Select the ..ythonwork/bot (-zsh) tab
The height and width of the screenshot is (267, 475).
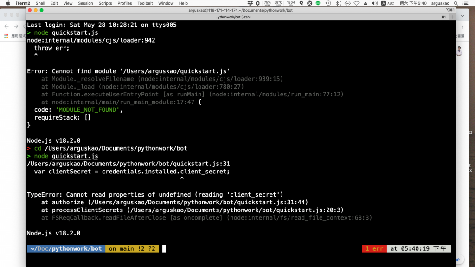[x=233, y=17]
